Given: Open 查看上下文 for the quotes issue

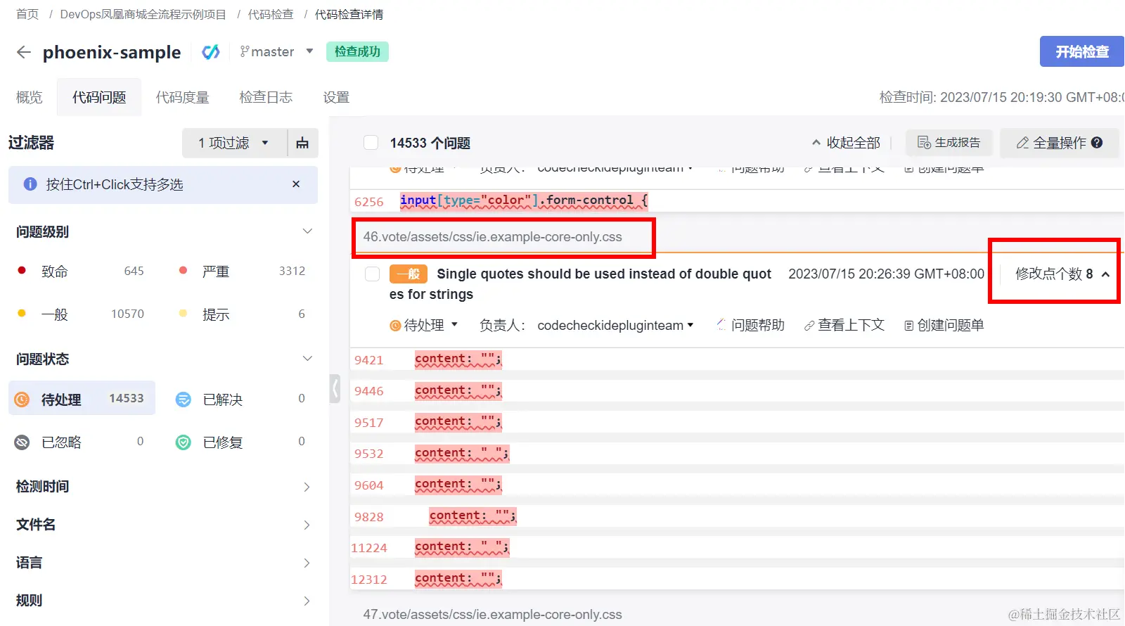Looking at the screenshot, I should point(844,326).
